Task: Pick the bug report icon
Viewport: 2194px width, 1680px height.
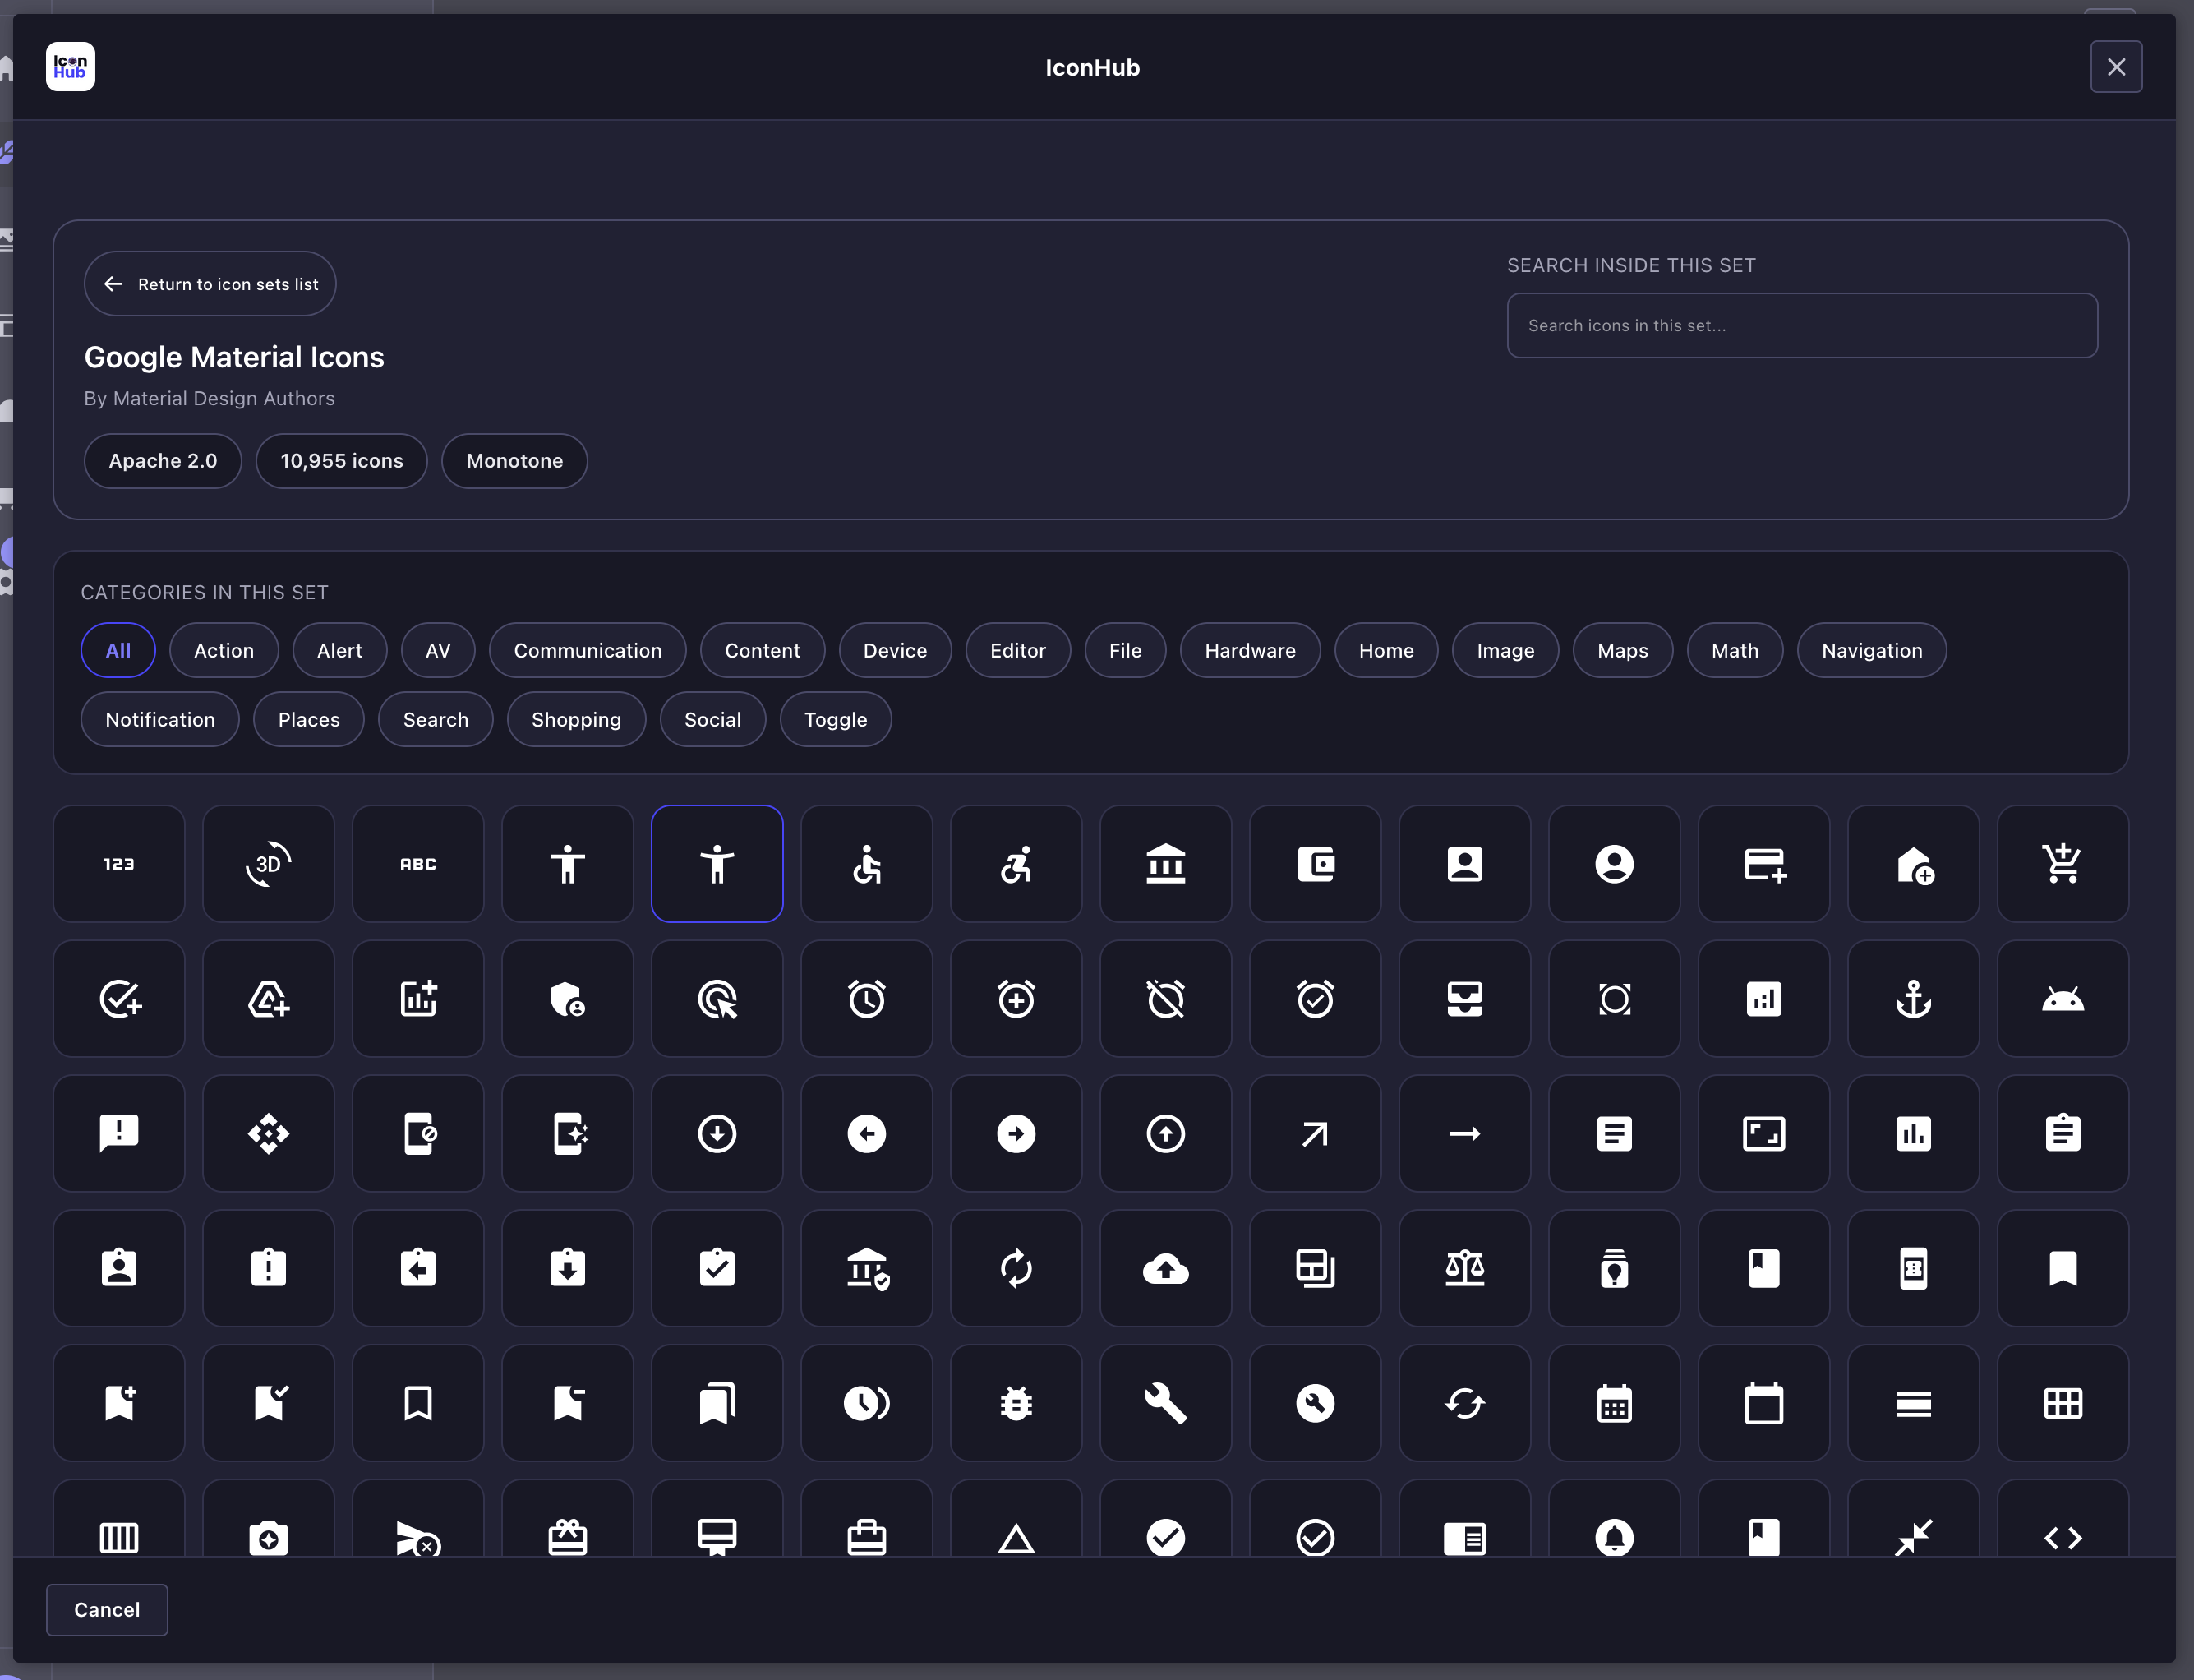Action: (1016, 1403)
